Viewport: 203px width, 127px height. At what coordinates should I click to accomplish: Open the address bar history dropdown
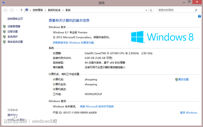(146, 10)
